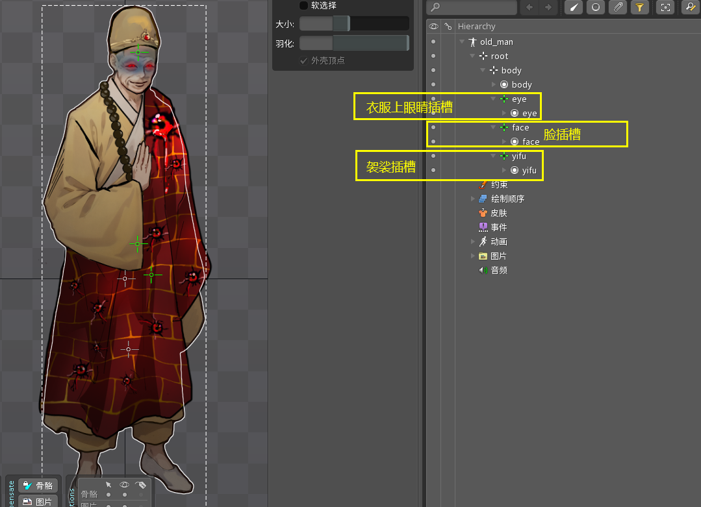Toggle visibility dot for old_man row
The height and width of the screenshot is (507, 701).
[433, 42]
